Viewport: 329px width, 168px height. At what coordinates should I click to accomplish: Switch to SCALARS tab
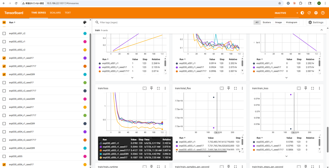point(55,13)
